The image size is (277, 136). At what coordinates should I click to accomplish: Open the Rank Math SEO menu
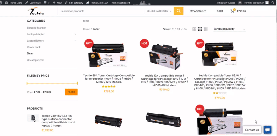coord(98,3)
